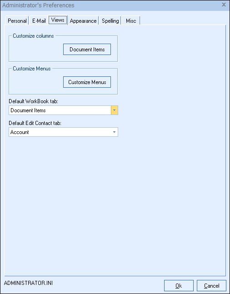Expand the Default WorkBook tab dropdown arrow
This screenshot has width=230, height=294.
click(115, 110)
